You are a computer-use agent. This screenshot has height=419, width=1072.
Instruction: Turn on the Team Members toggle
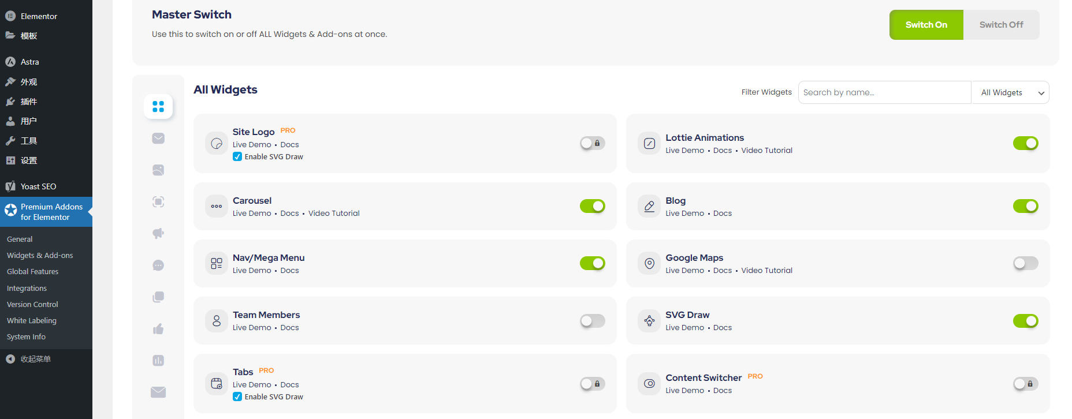pos(593,320)
